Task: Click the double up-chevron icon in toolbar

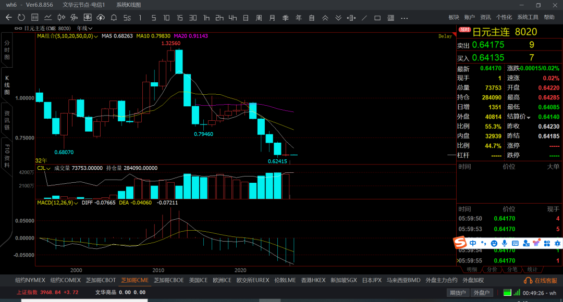Action: point(325,18)
